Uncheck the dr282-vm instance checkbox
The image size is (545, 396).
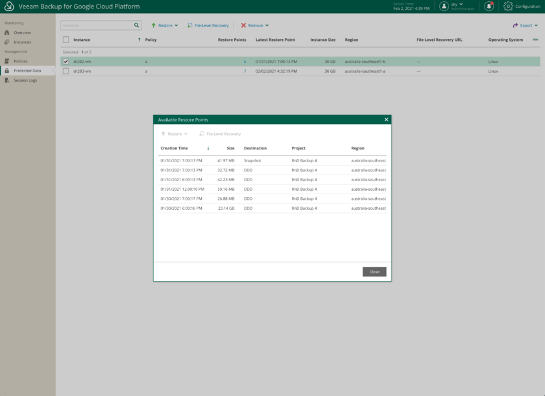(x=66, y=62)
